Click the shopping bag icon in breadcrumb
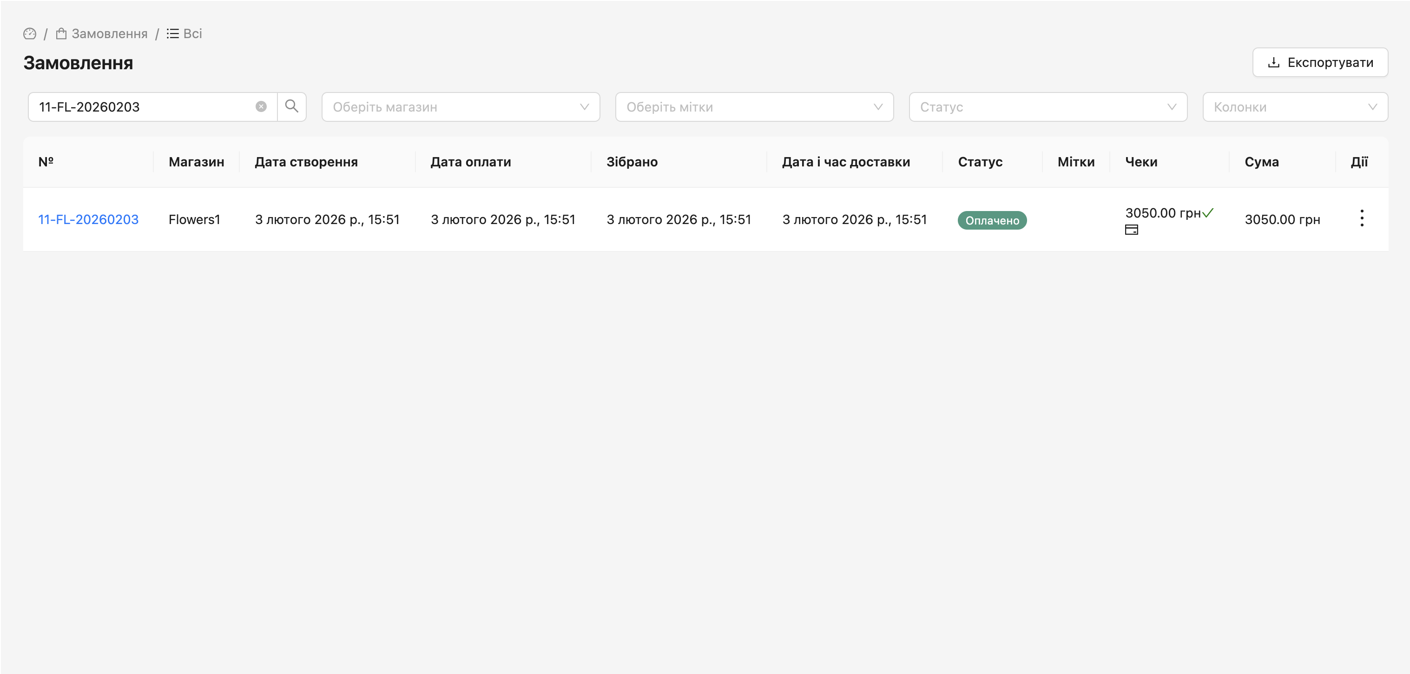This screenshot has height=674, width=1410. 61,34
